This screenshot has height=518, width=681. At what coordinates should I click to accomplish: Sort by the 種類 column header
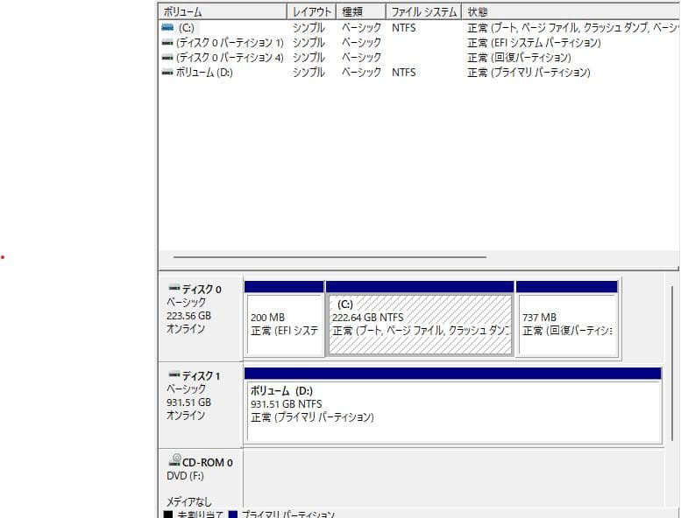coord(361,11)
